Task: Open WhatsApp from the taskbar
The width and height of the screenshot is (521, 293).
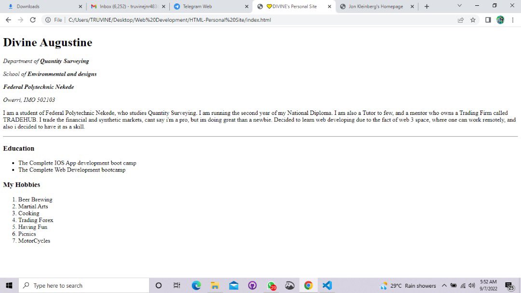Action: pyautogui.click(x=271, y=285)
